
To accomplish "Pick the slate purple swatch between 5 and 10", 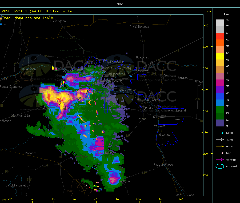I will (x=220, y=123).
